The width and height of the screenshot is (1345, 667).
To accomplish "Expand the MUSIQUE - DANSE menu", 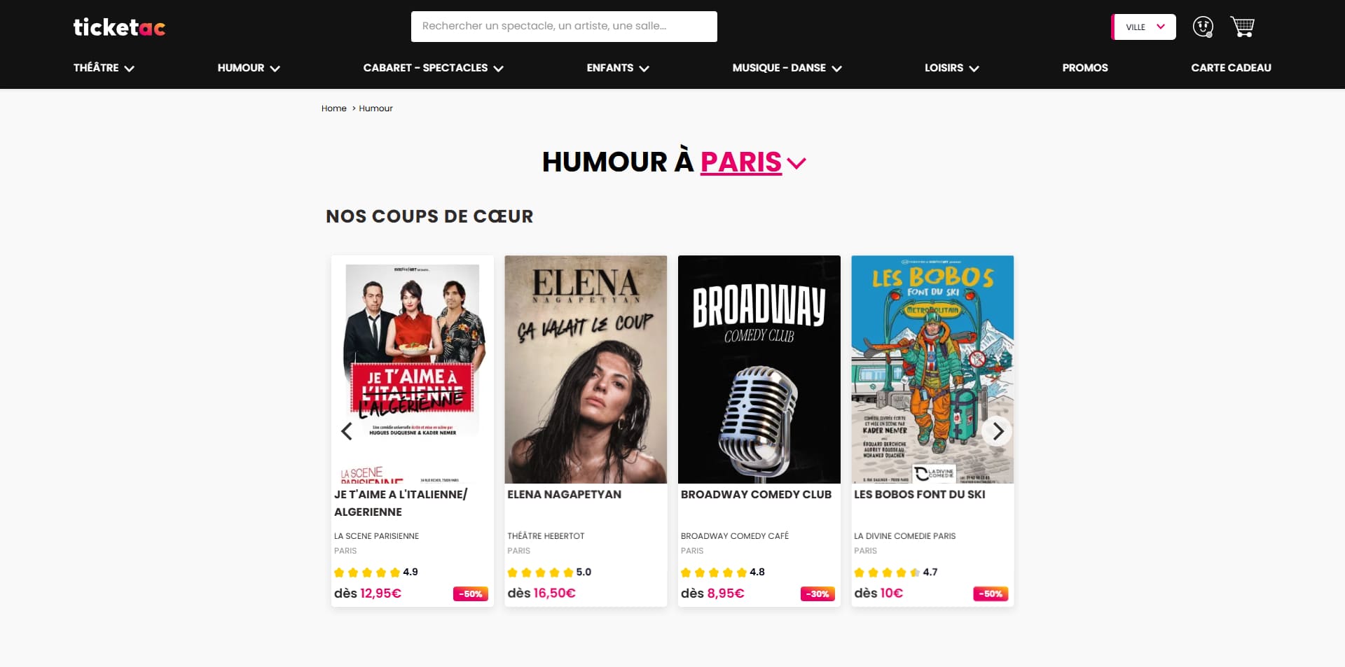I will coord(787,68).
